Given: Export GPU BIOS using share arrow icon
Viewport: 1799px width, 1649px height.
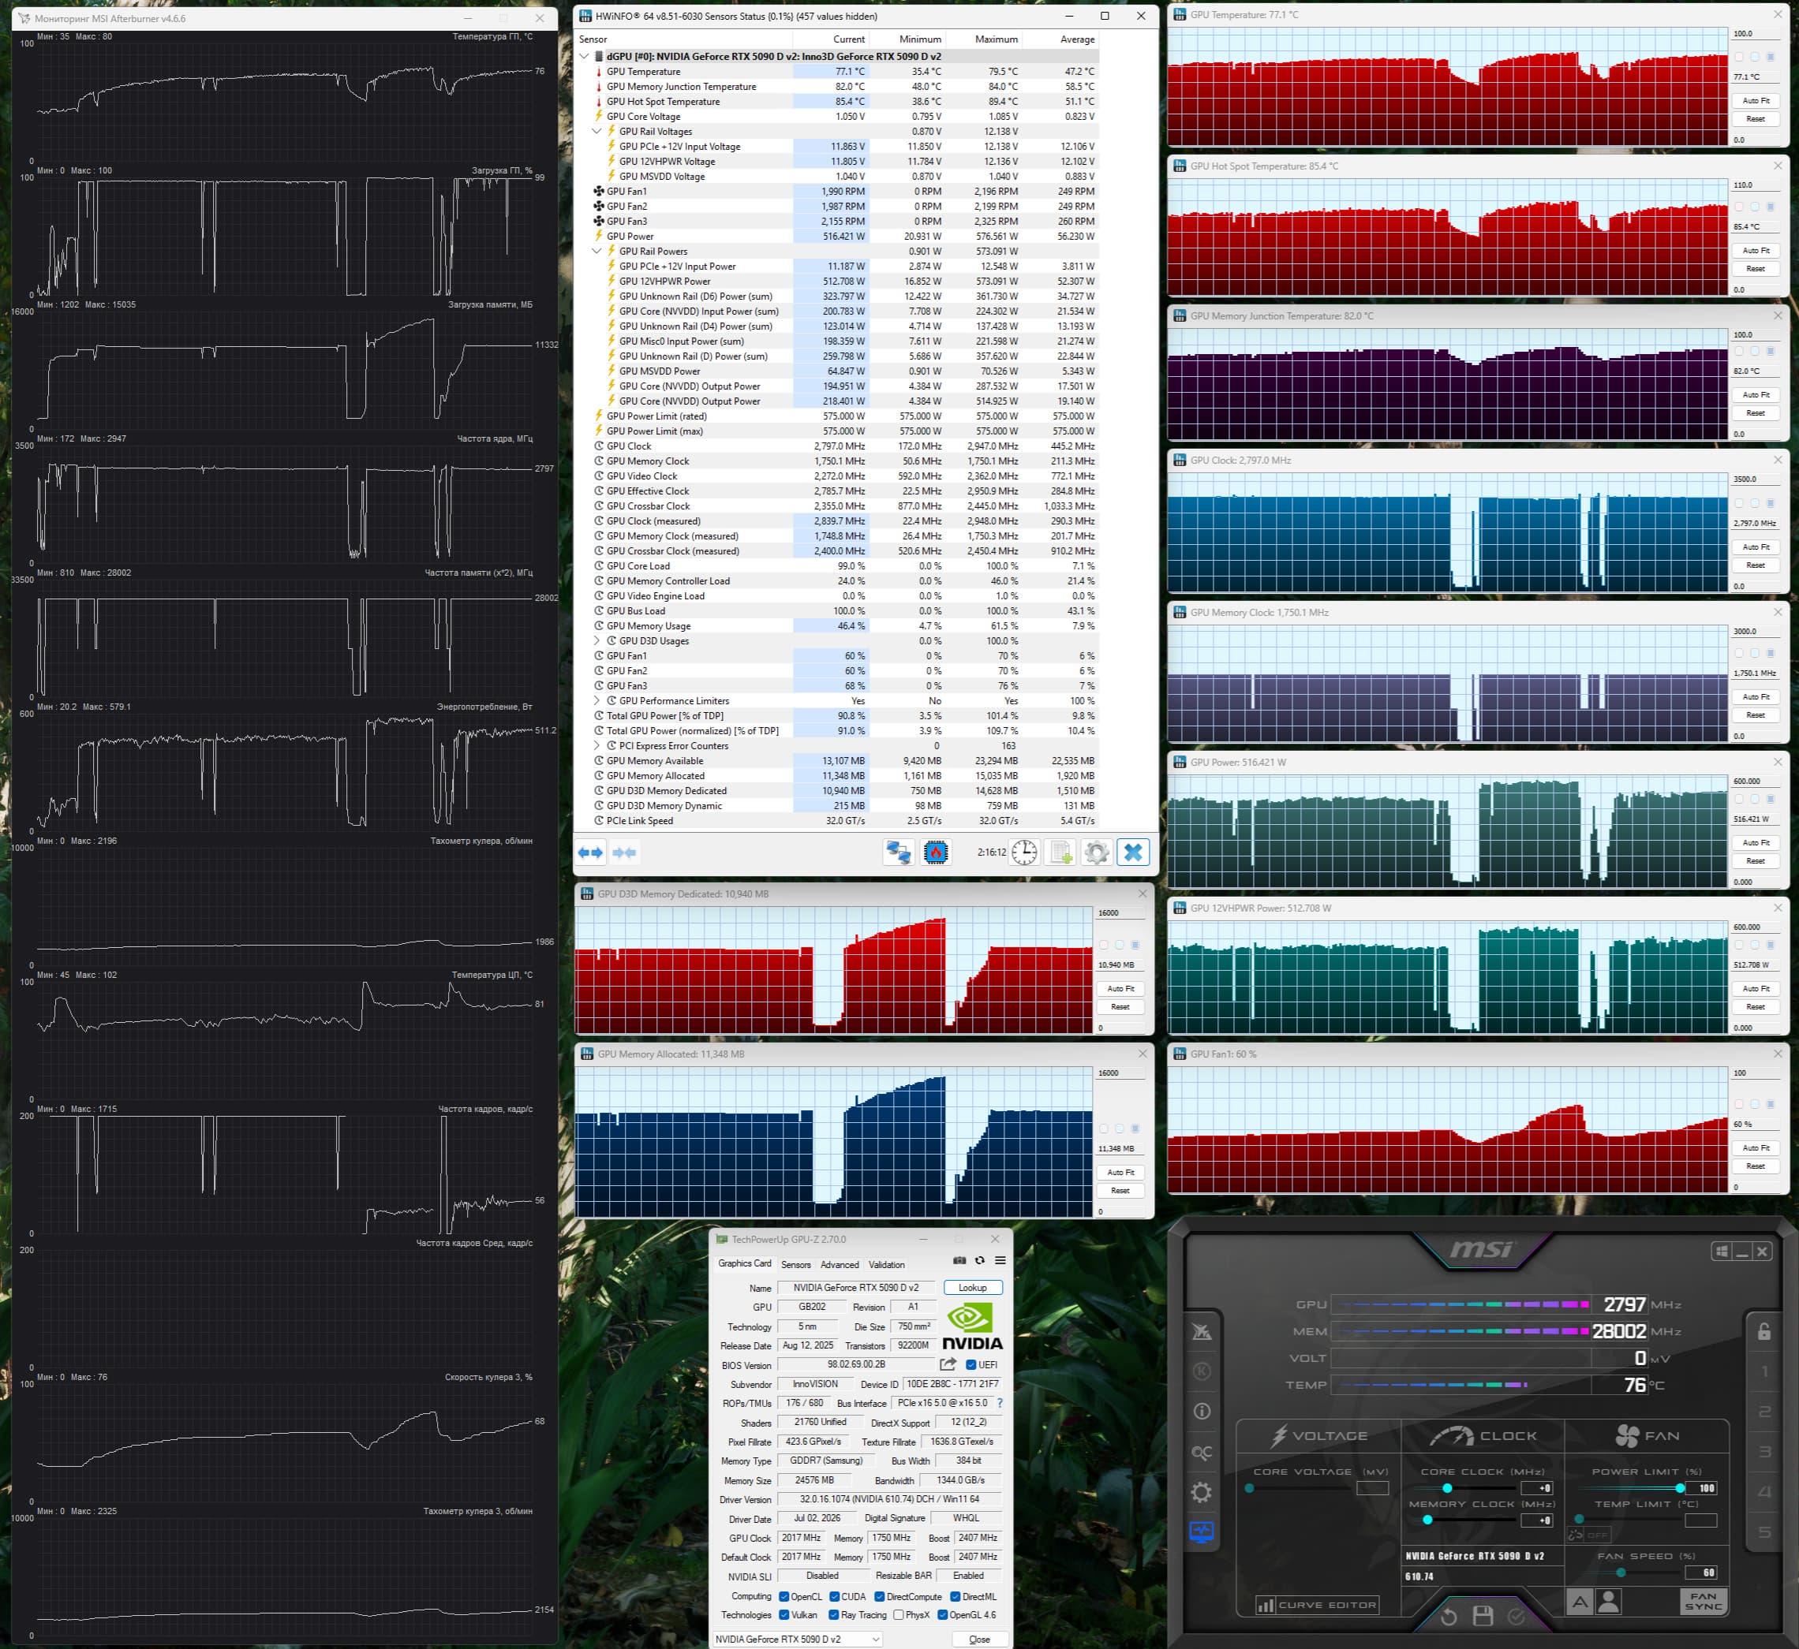Looking at the screenshot, I should click(x=948, y=1364).
